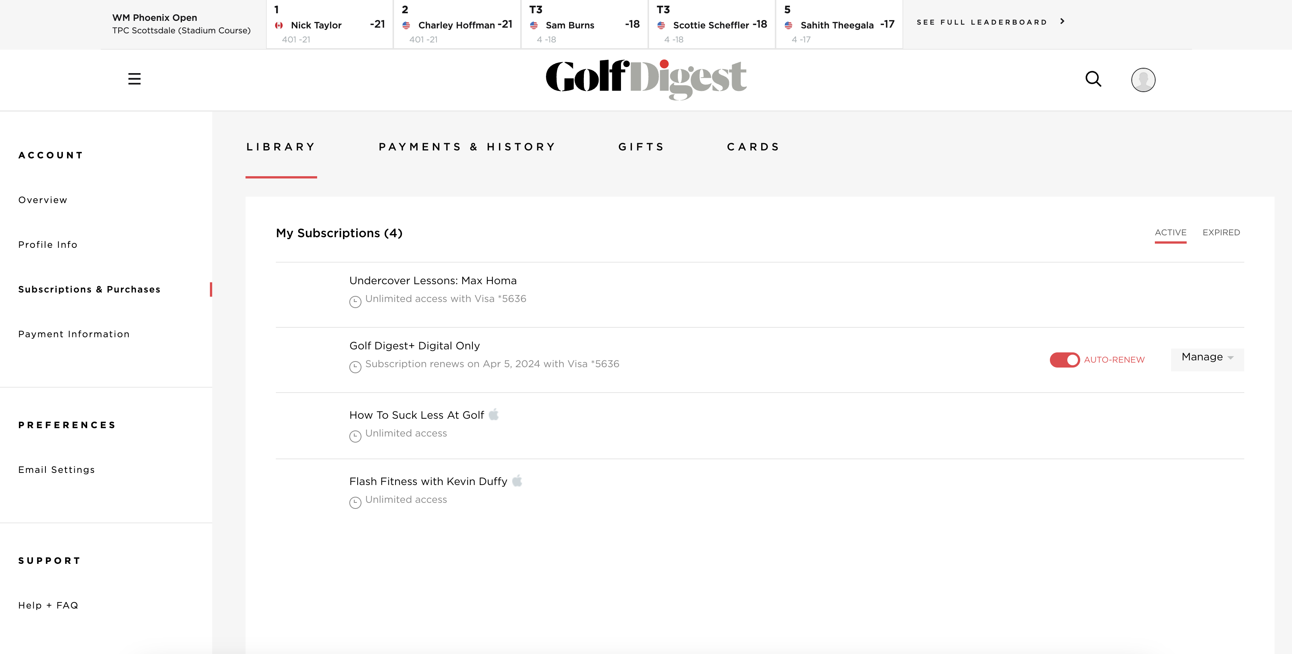
Task: Show Expired subscriptions
Action: coord(1221,233)
